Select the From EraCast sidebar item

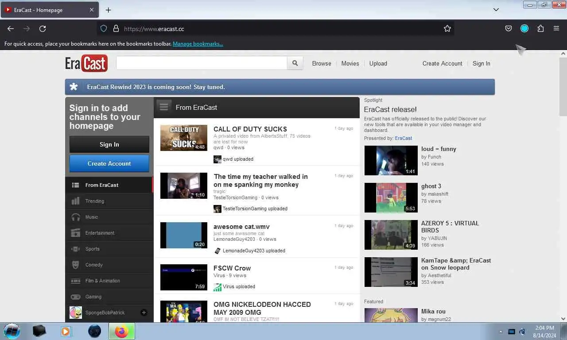(109, 185)
